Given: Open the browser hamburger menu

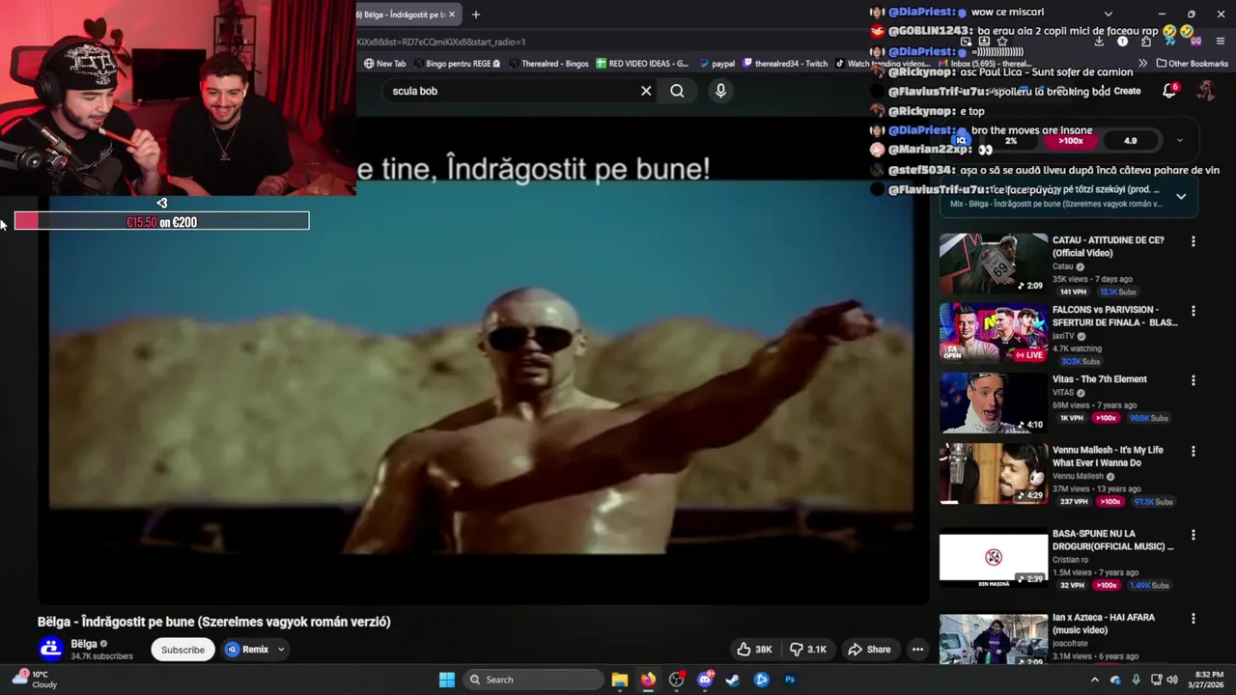Looking at the screenshot, I should [1221, 42].
